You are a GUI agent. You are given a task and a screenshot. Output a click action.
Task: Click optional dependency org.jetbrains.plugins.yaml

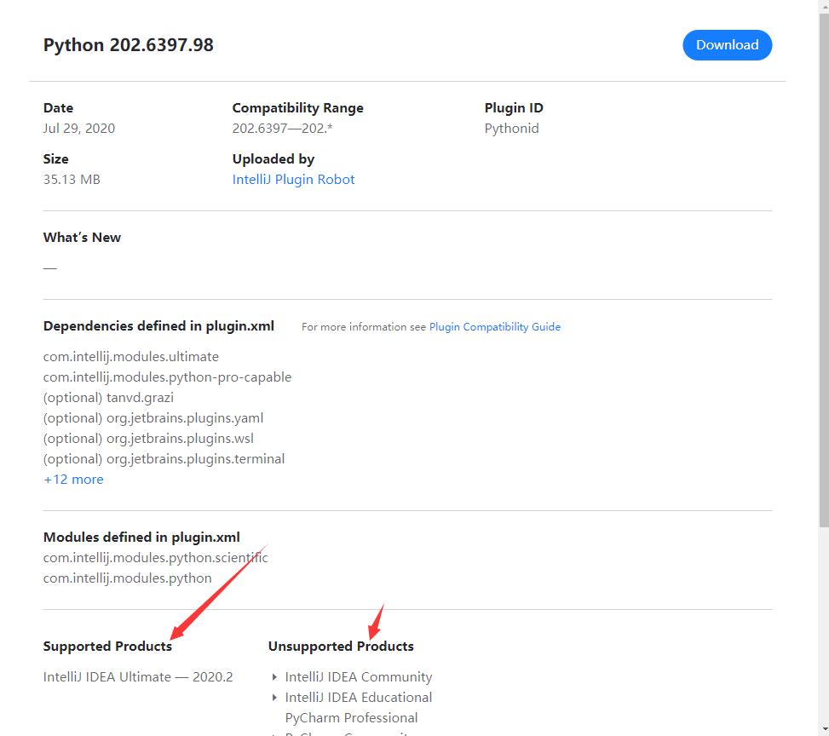coord(153,418)
